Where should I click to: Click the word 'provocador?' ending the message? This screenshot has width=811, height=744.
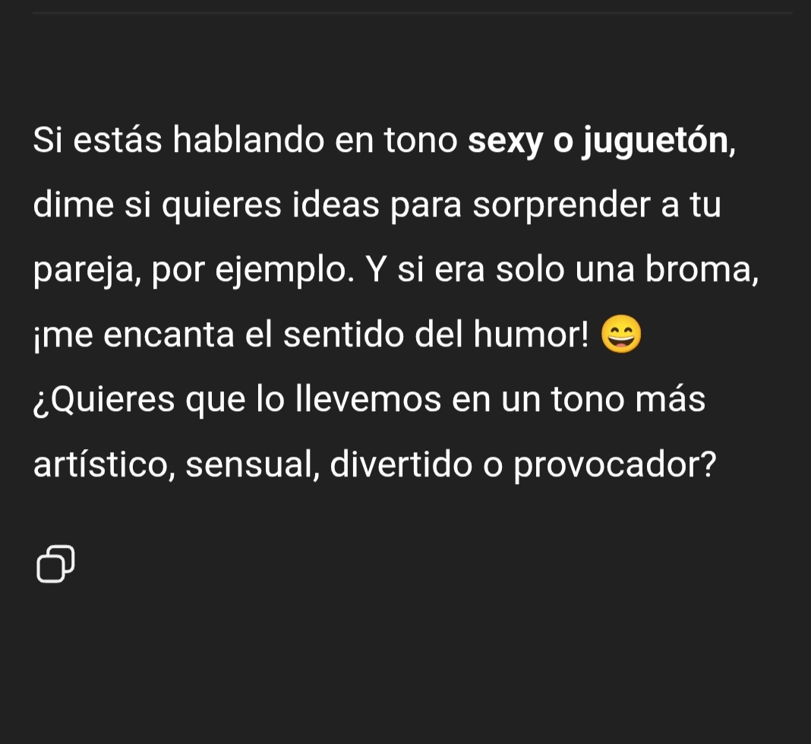coord(615,465)
